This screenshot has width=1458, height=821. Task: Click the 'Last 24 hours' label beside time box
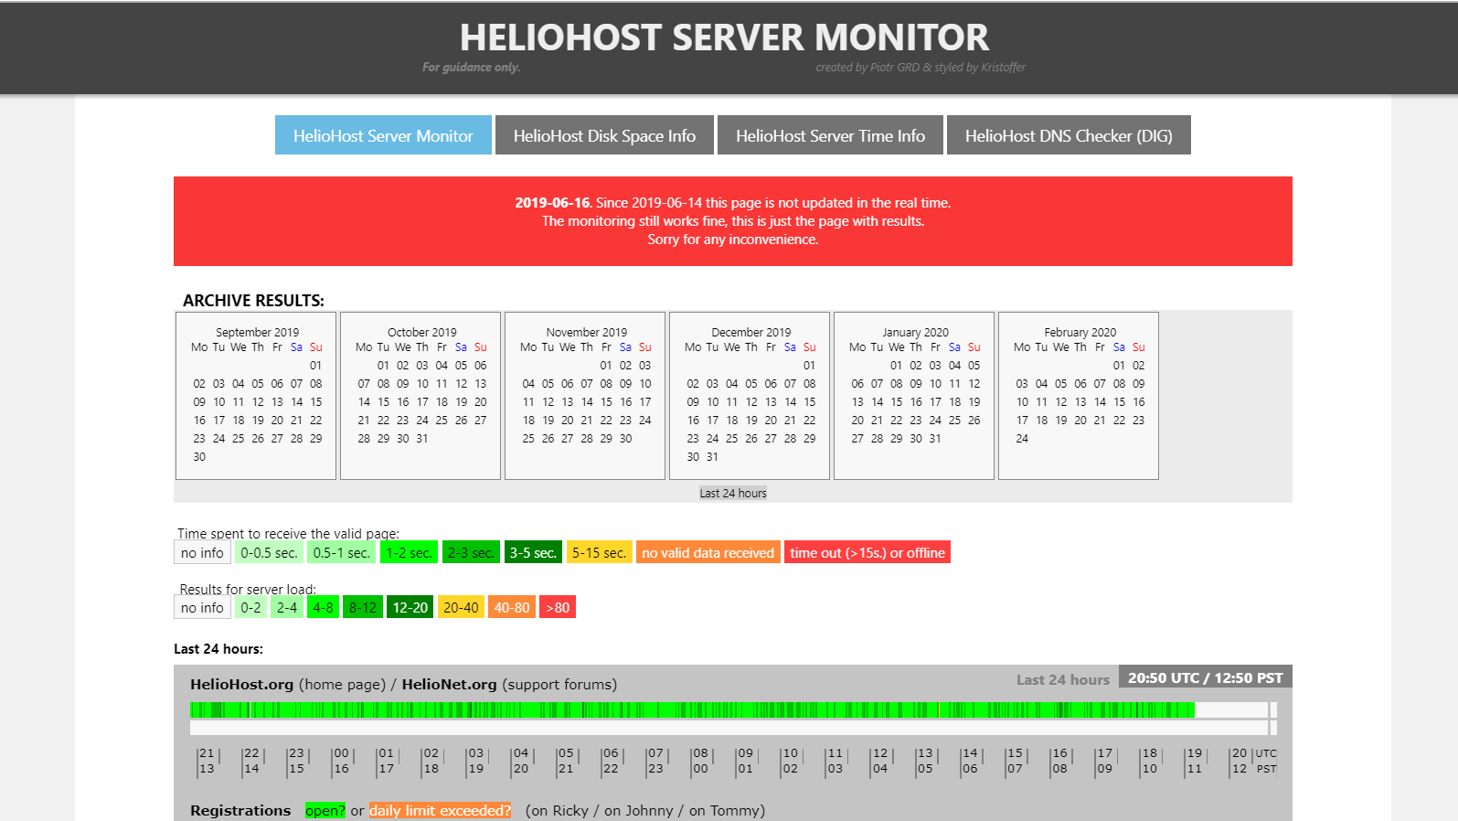pyautogui.click(x=1063, y=679)
